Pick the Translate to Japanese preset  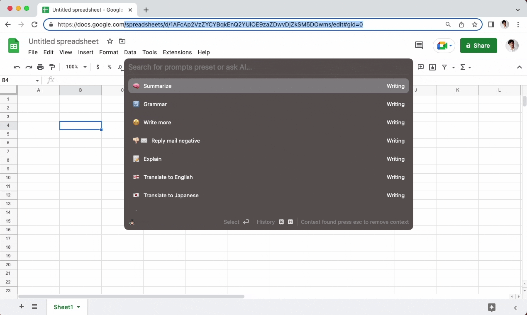coord(268,195)
